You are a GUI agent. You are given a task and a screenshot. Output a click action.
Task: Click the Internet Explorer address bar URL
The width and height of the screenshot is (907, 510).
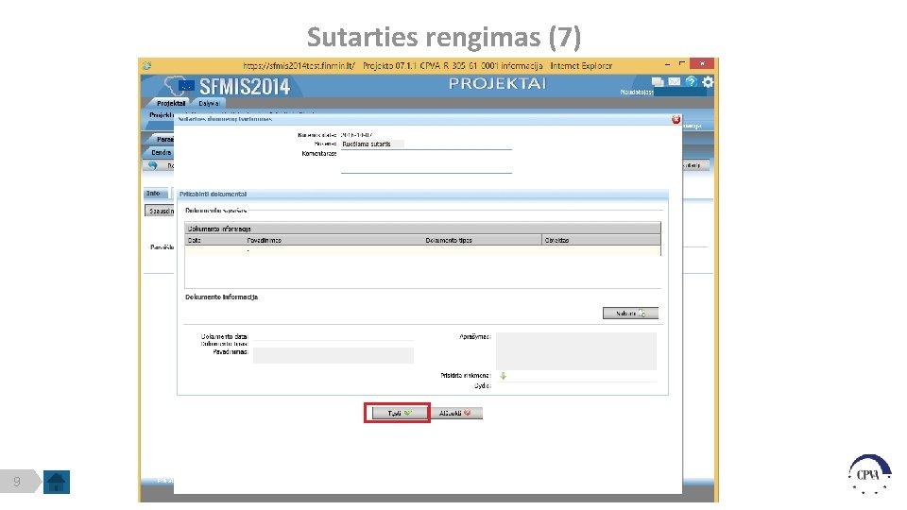(x=299, y=66)
